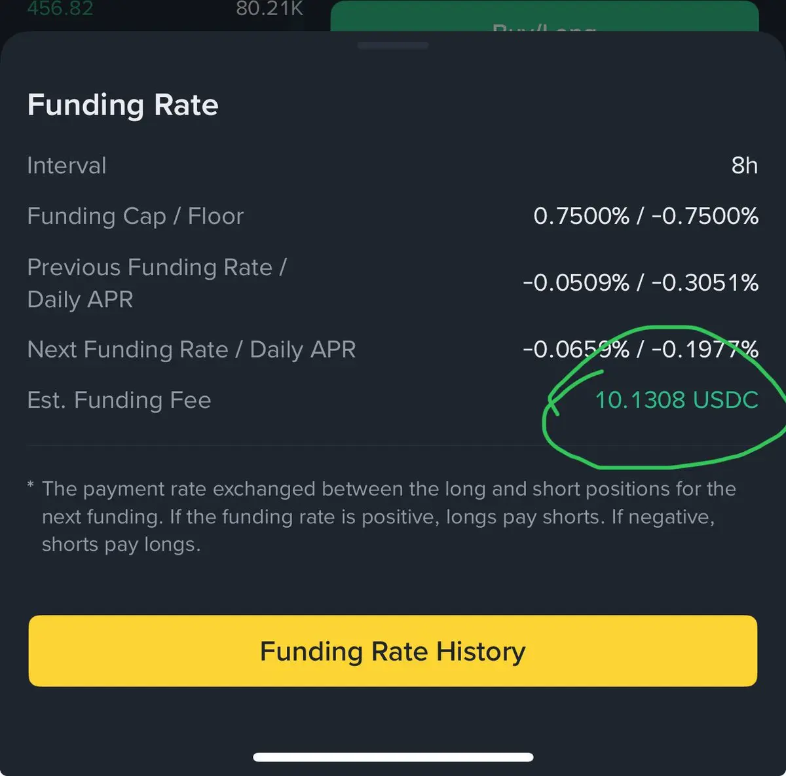This screenshot has height=776, width=786.
Task: Tap Next Funding Rate / Daily APR label
Action: 191,350
